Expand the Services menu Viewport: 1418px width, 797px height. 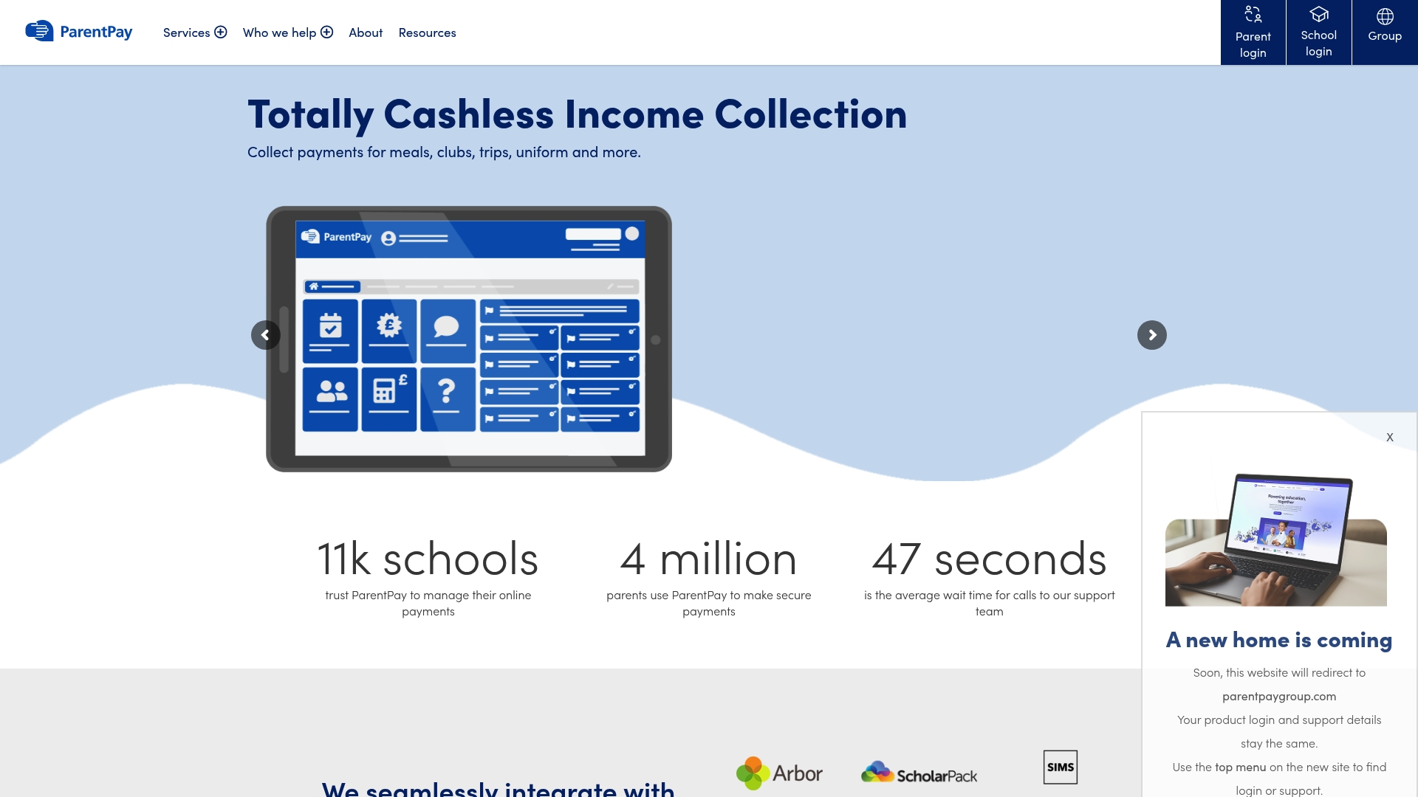[x=195, y=32]
